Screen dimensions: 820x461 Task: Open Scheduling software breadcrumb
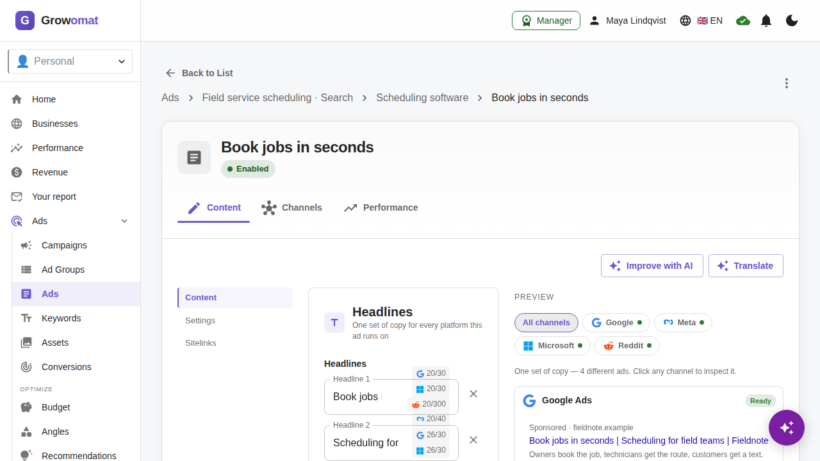(x=422, y=98)
